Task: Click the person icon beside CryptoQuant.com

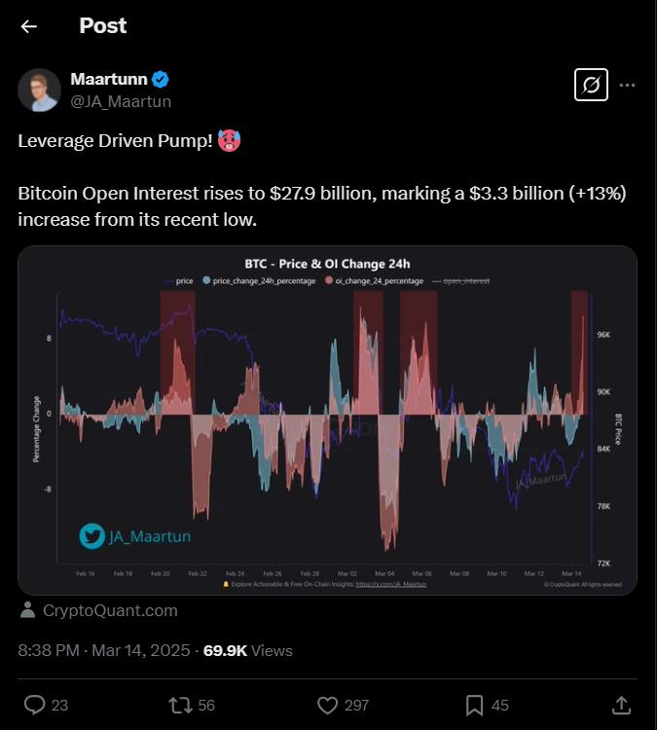Action: coord(28,610)
